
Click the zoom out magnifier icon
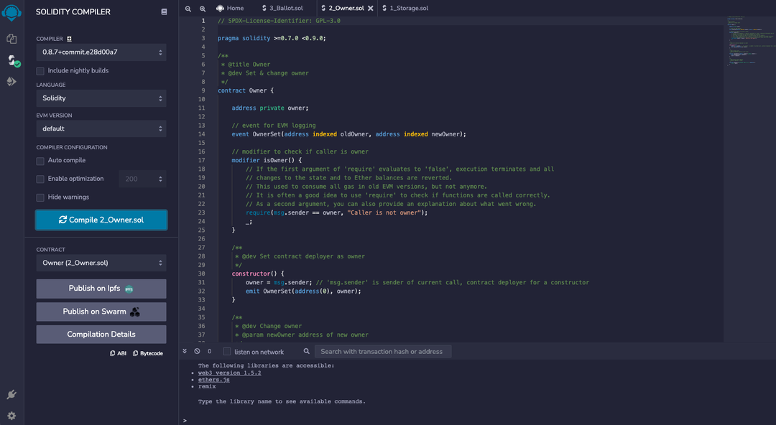(188, 9)
